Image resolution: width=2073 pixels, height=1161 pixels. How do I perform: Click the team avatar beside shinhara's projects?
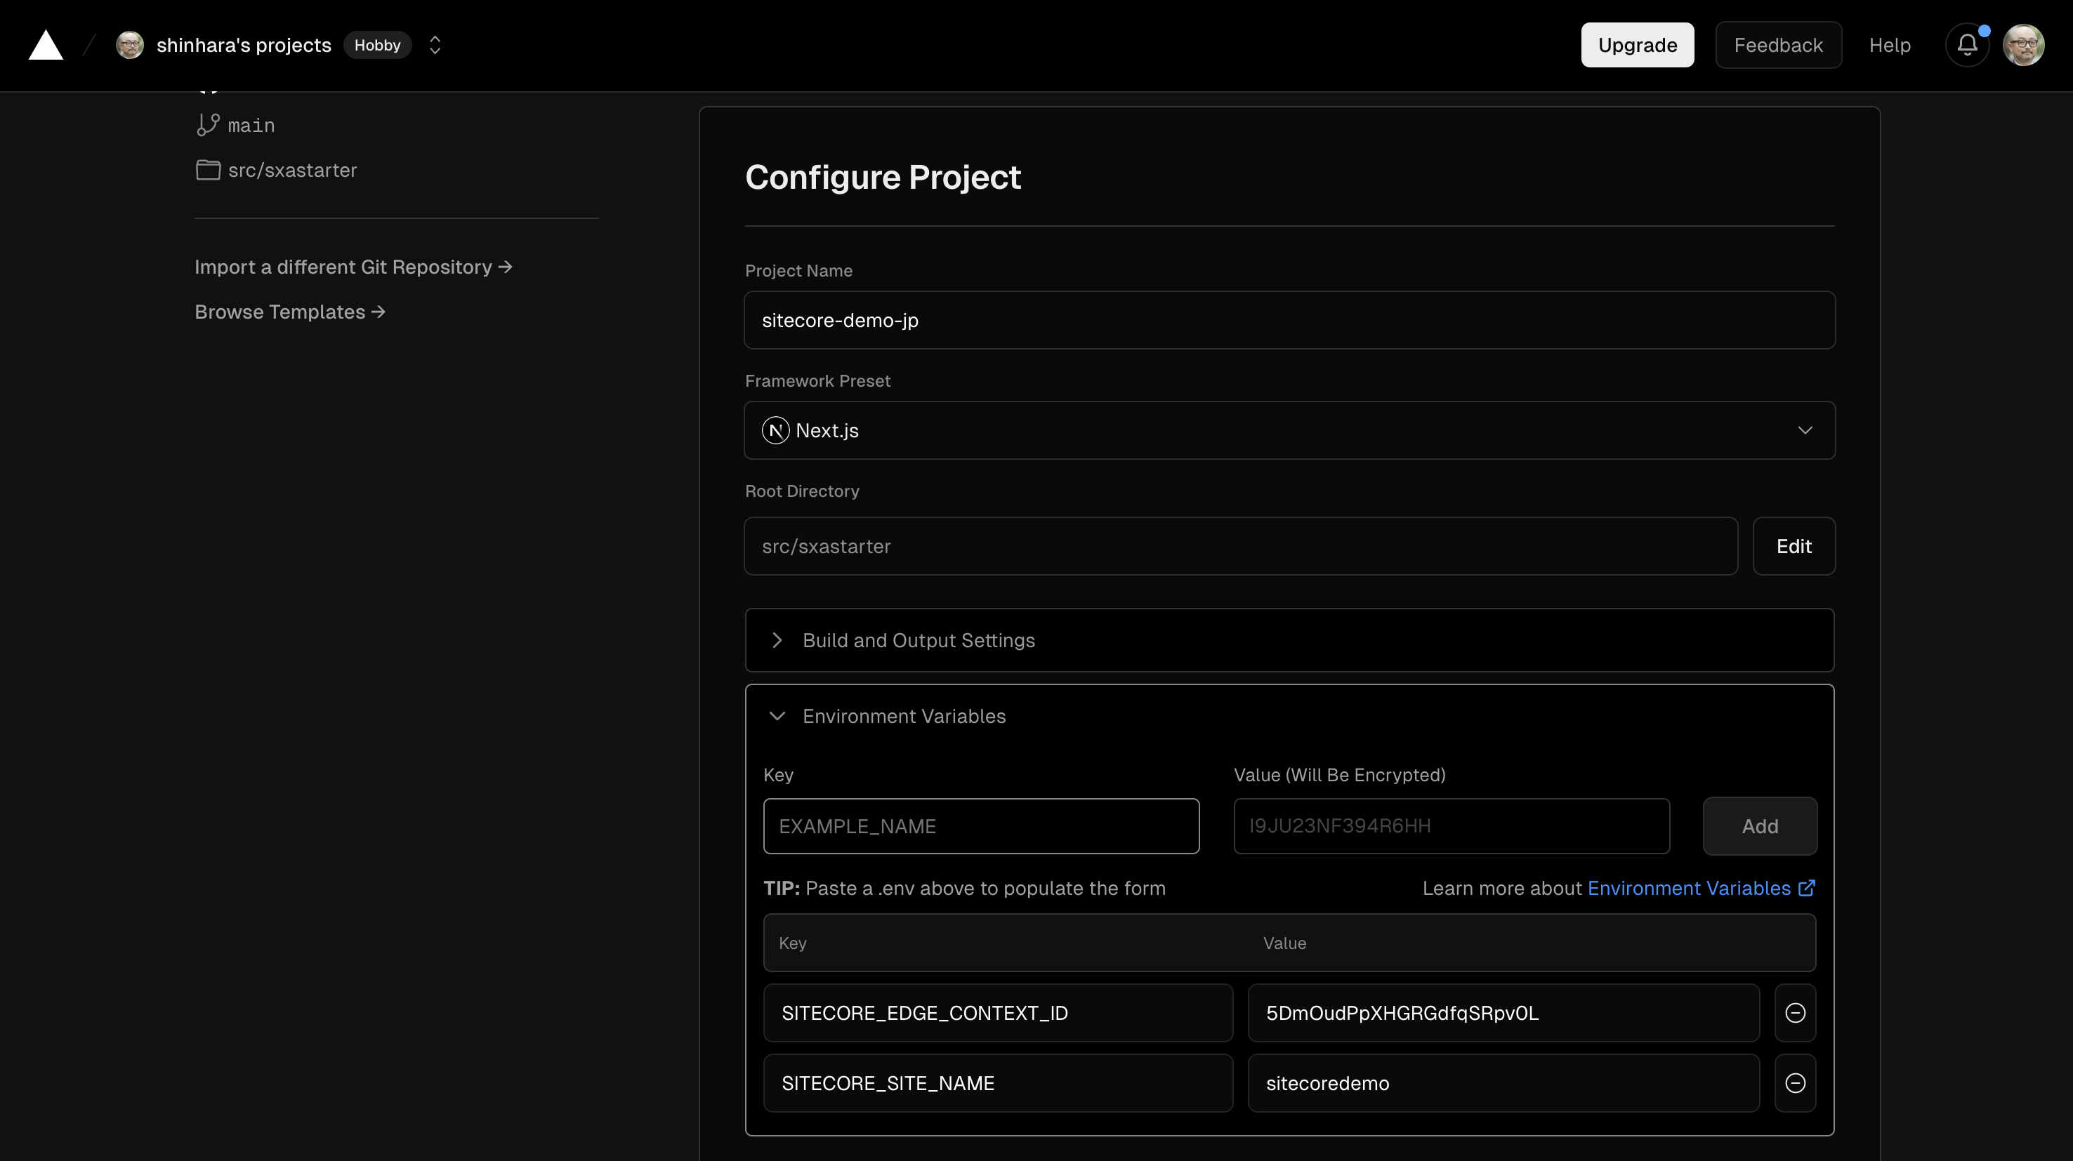(x=129, y=45)
